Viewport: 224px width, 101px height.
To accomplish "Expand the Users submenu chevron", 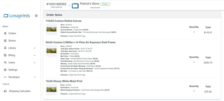I will [x=35, y=63].
